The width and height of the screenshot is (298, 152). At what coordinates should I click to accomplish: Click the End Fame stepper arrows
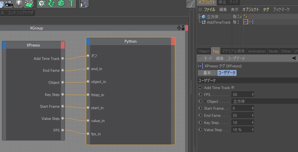[252, 115]
